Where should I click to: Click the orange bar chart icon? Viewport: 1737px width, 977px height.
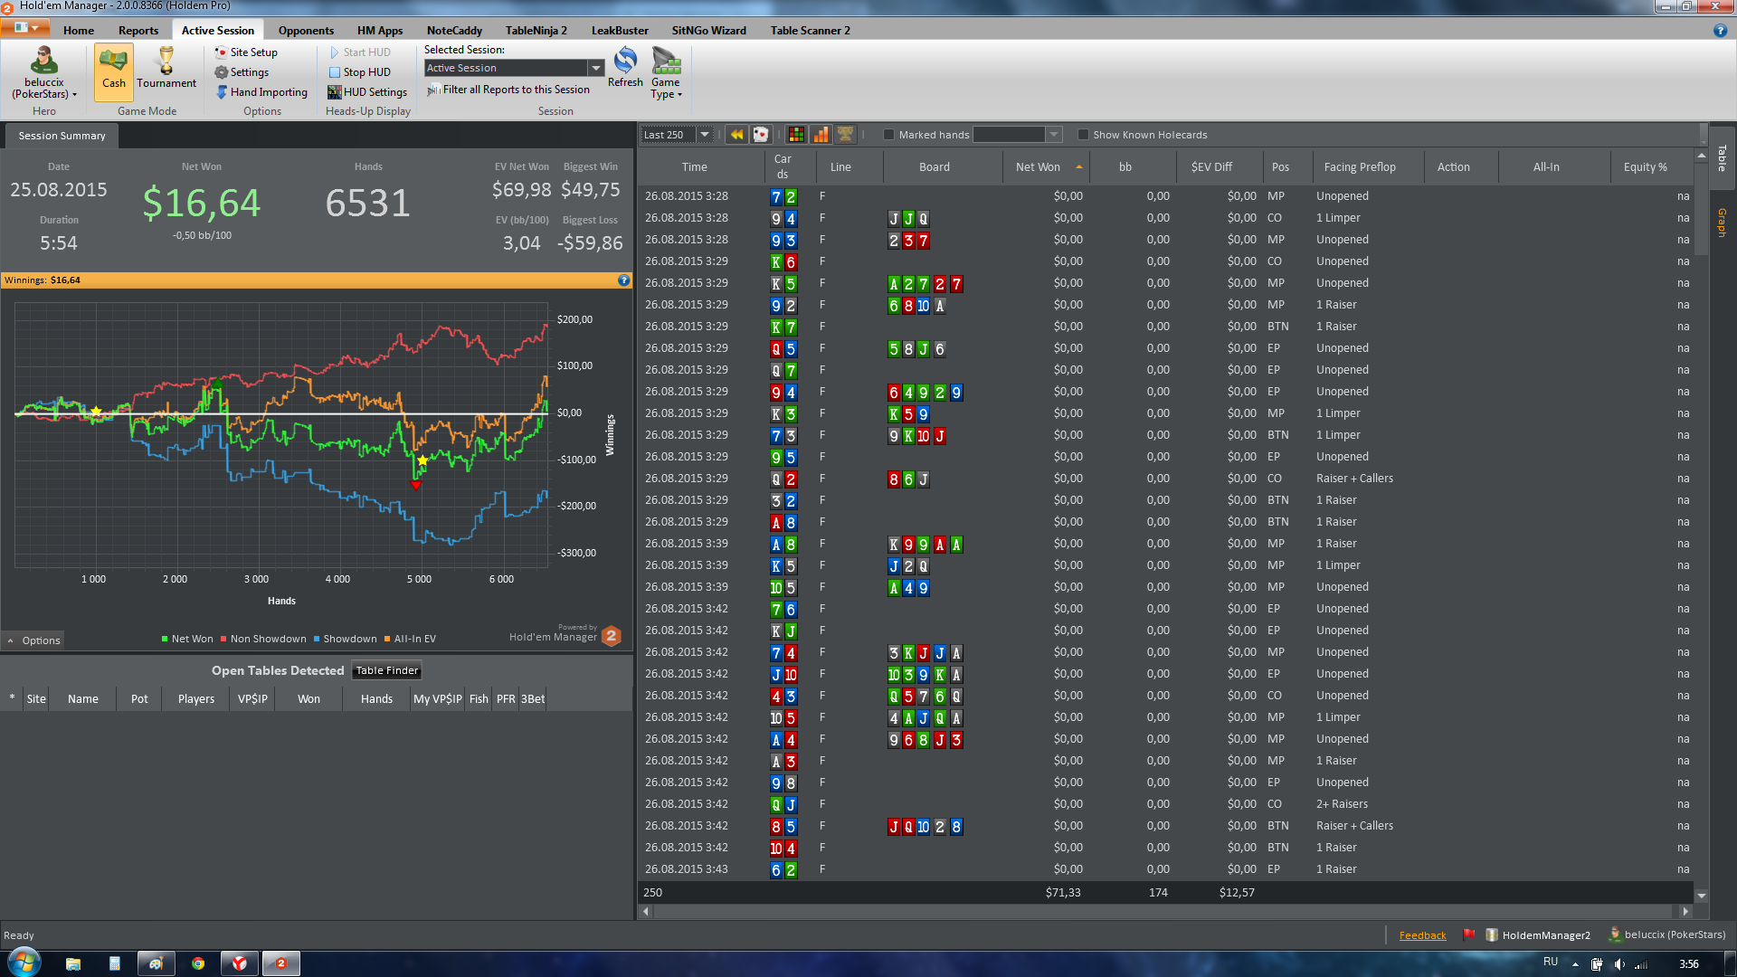[821, 135]
